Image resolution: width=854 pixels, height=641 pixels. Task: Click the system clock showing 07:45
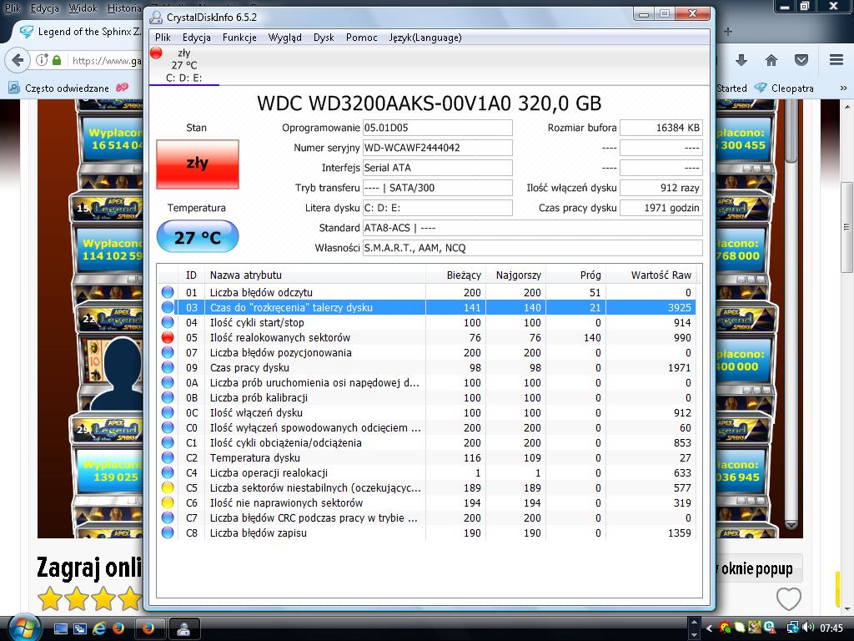tap(831, 628)
